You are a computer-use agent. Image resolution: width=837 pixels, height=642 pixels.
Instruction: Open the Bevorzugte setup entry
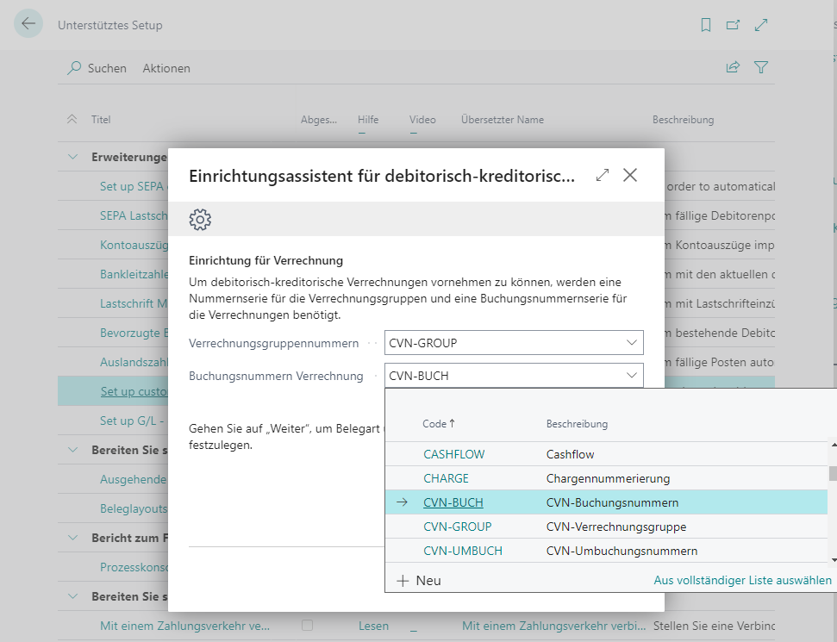coord(134,333)
